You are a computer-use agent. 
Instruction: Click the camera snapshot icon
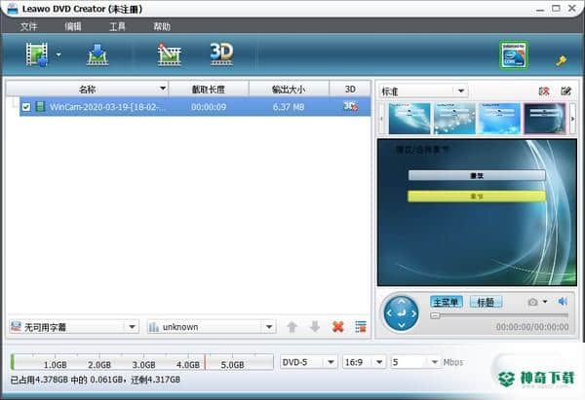[532, 302]
